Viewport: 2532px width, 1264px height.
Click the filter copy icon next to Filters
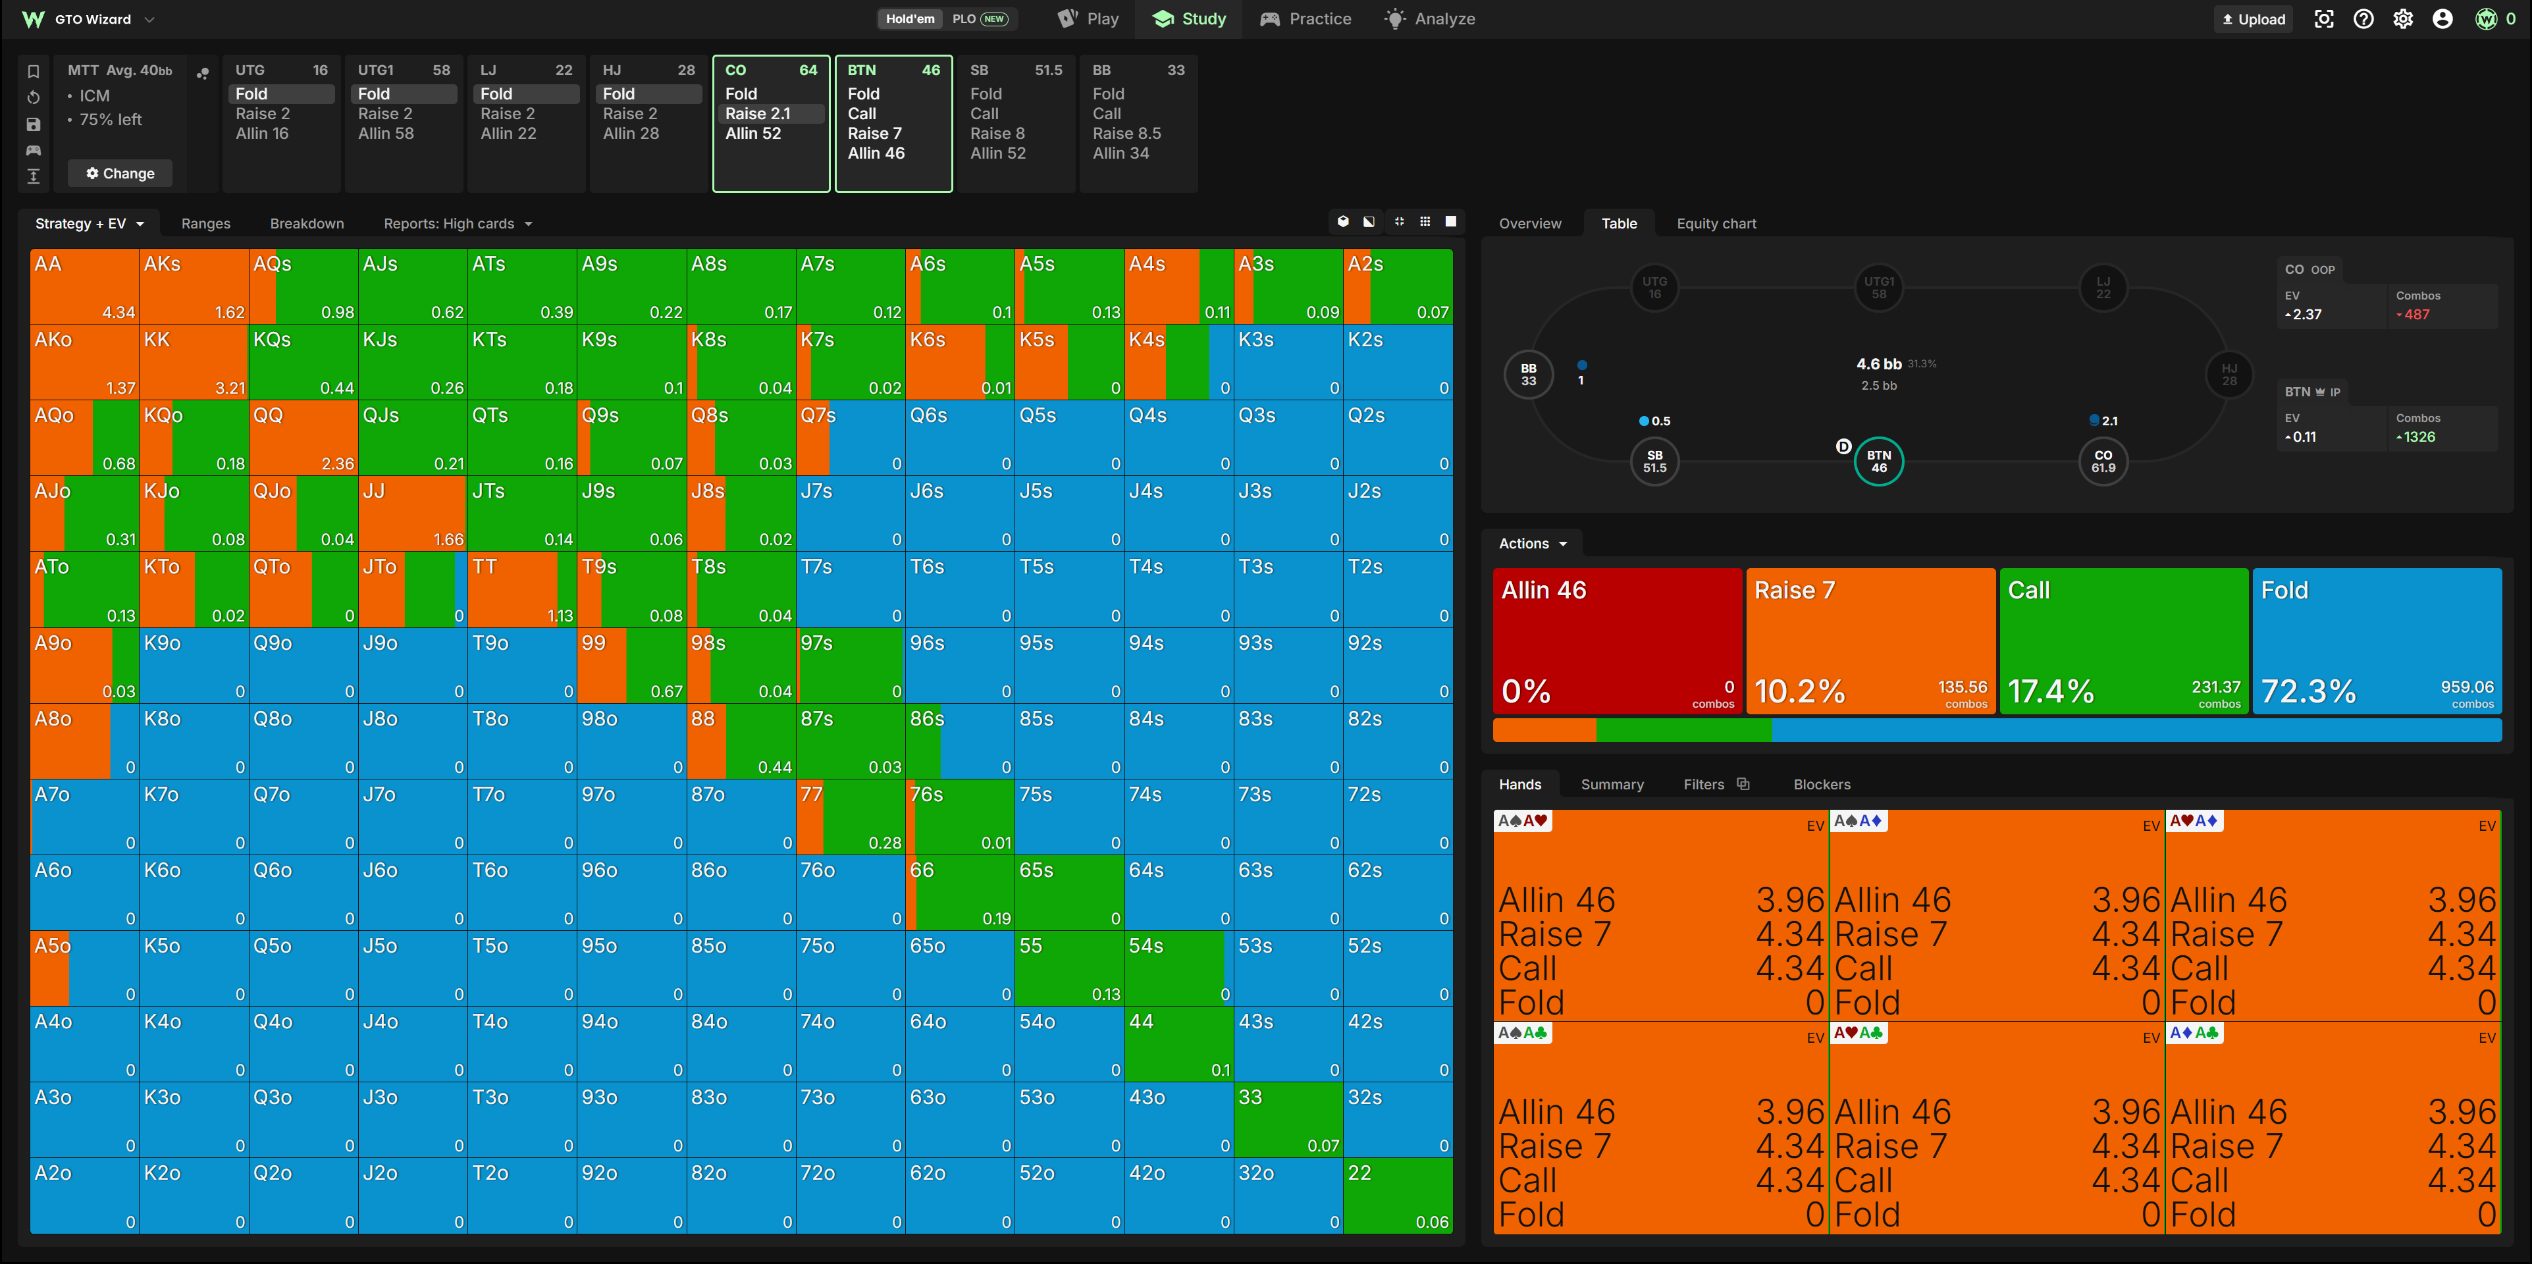pos(1743,783)
